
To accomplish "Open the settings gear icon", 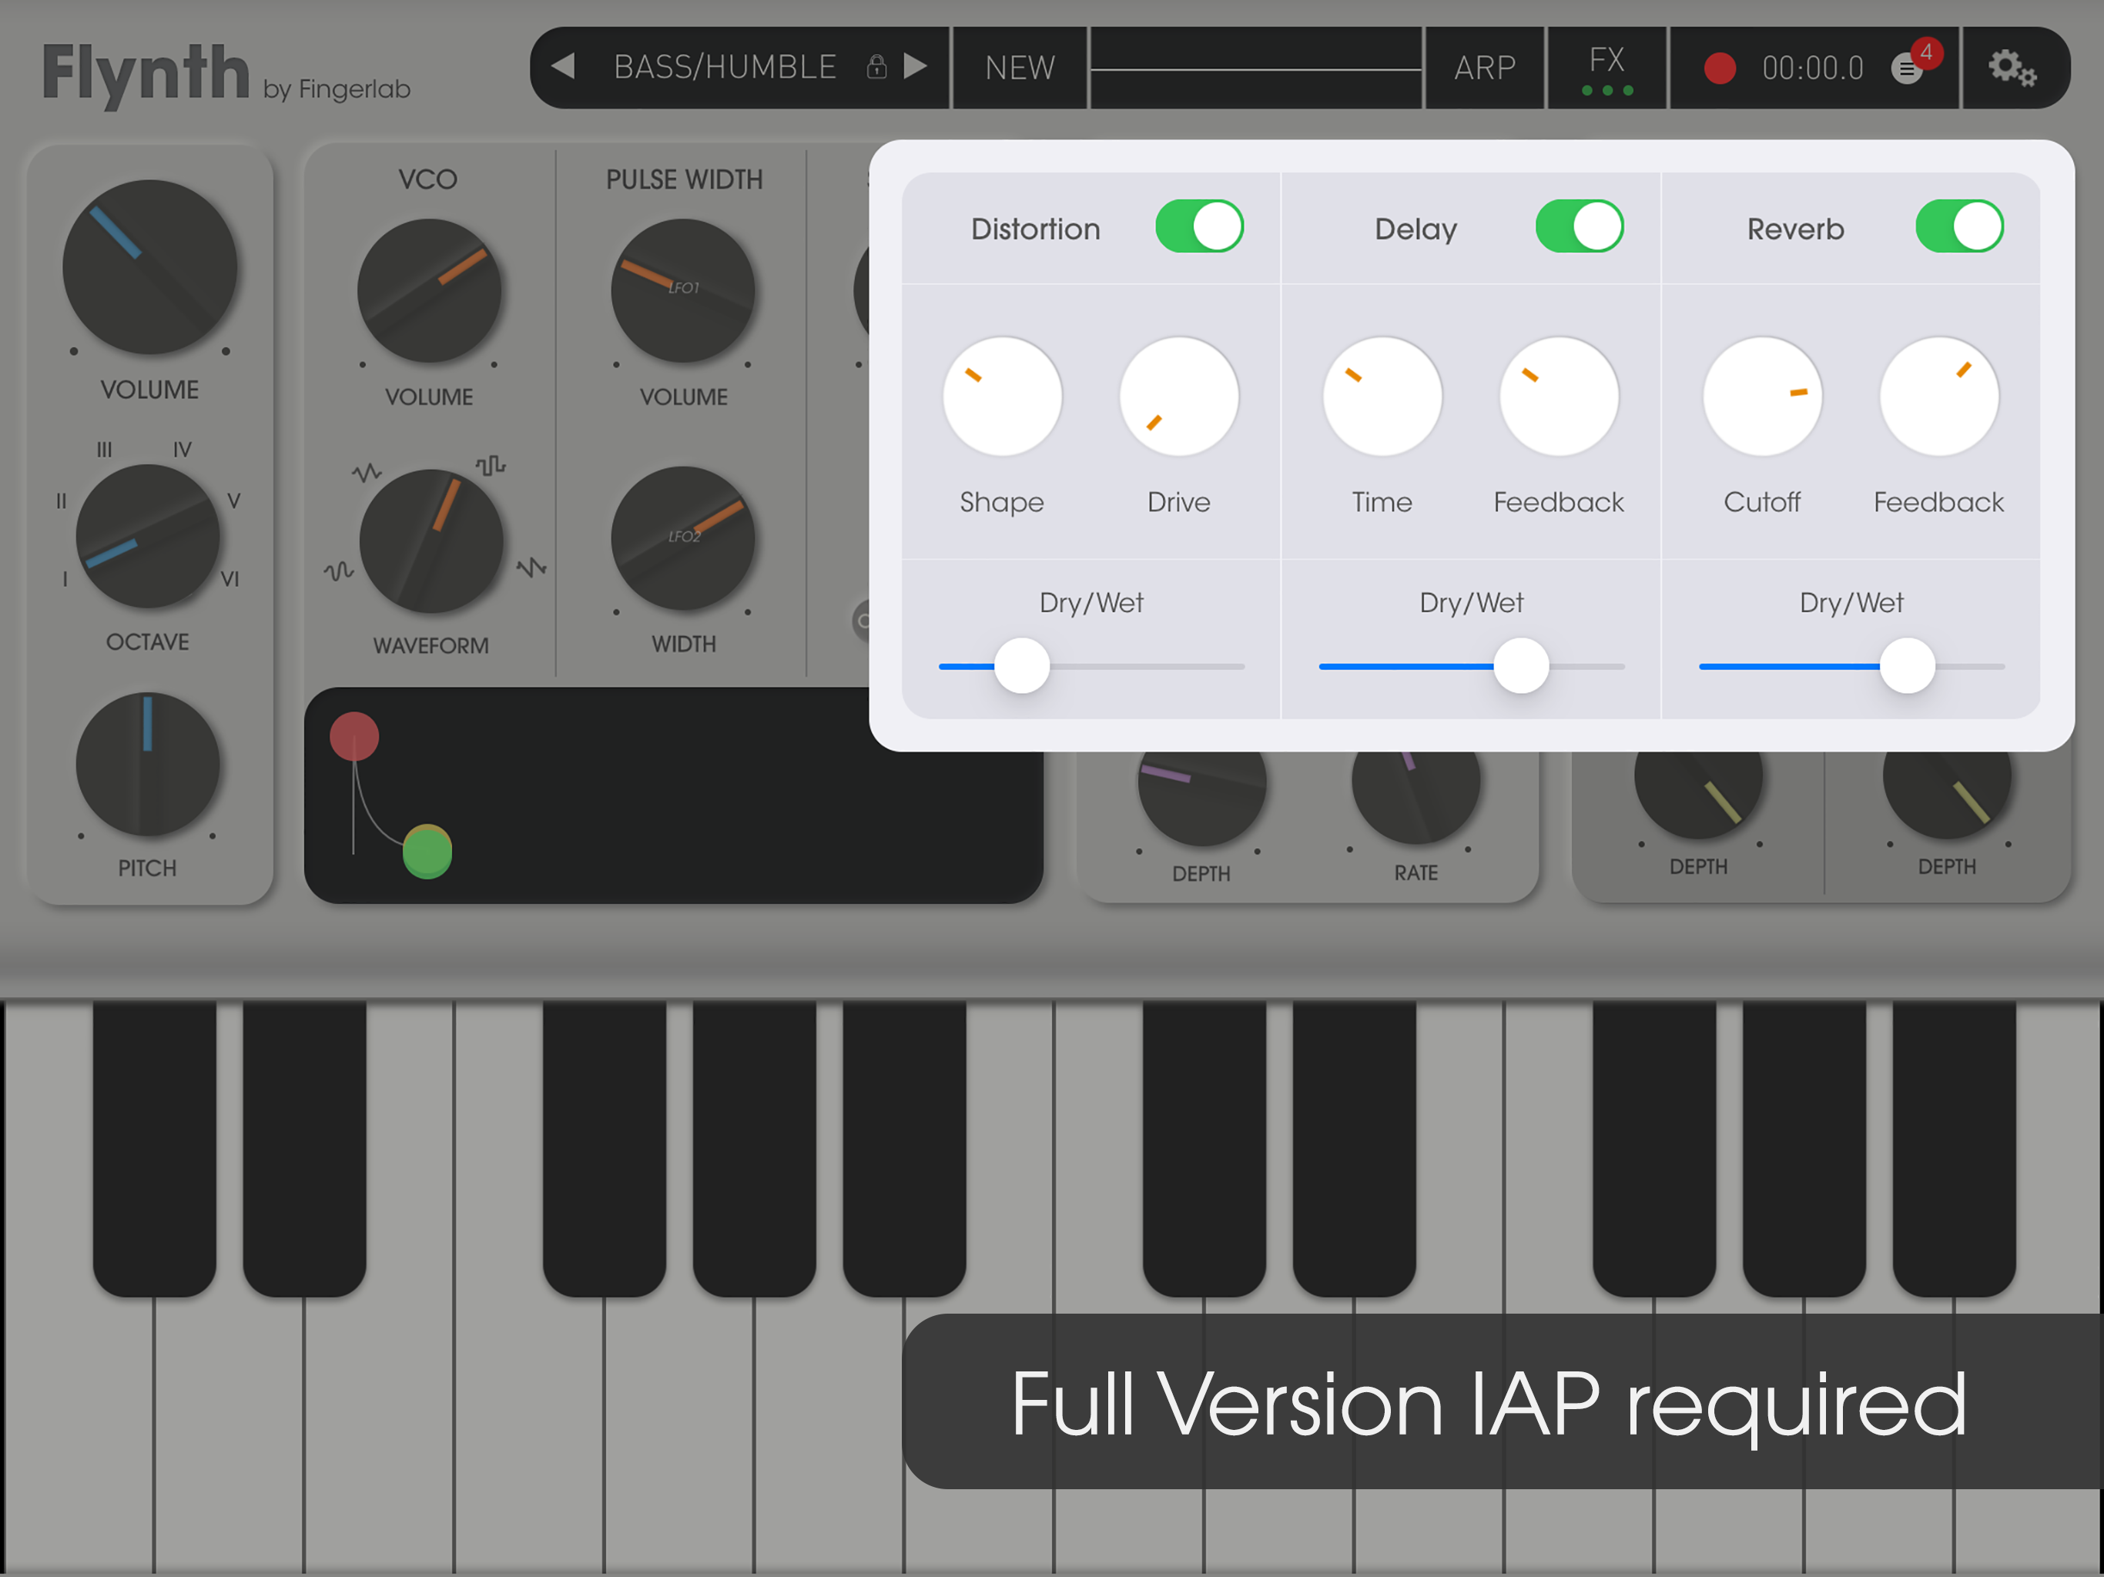I will coord(2011,68).
